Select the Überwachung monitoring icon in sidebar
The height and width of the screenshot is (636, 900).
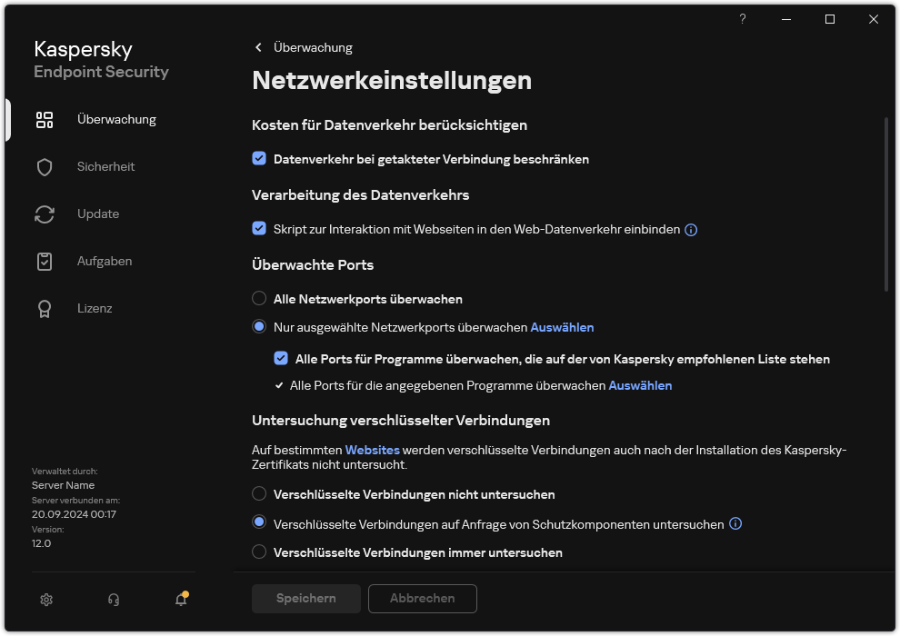coord(44,119)
